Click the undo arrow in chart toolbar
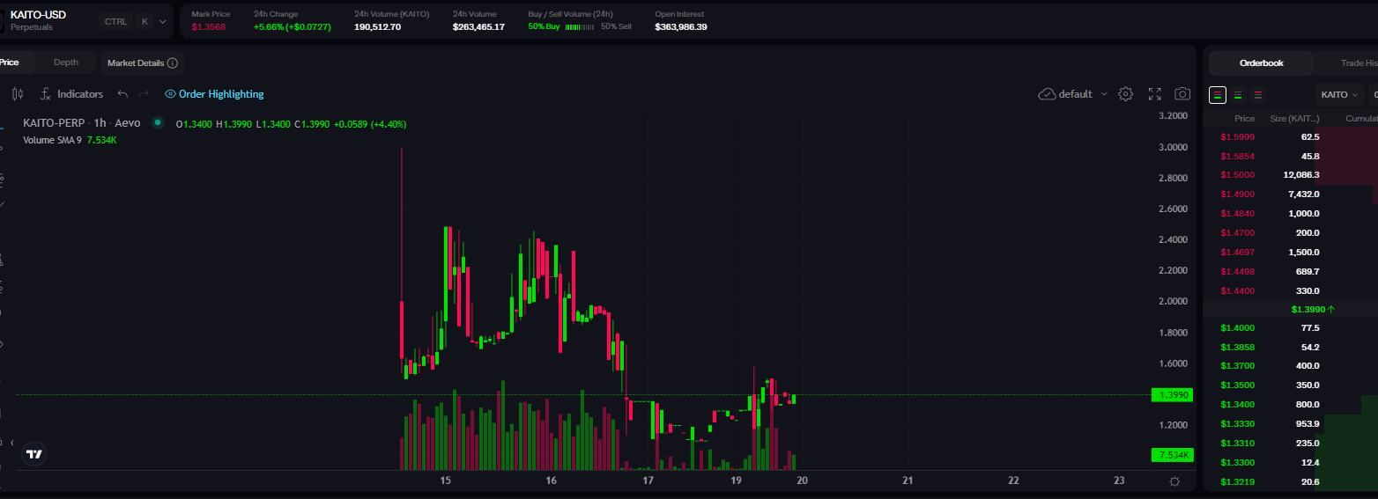The height and width of the screenshot is (499, 1378). 122,94
